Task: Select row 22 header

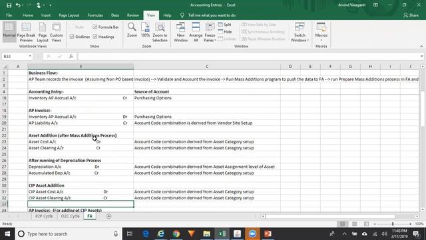Action: point(4,135)
